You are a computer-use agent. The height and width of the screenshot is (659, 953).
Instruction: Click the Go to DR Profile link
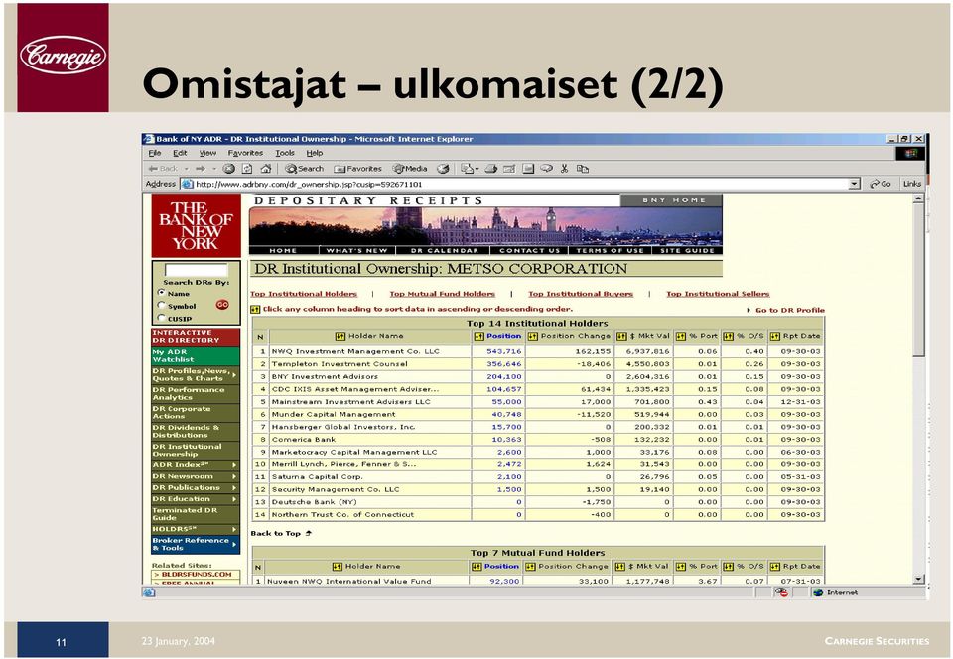pos(789,310)
